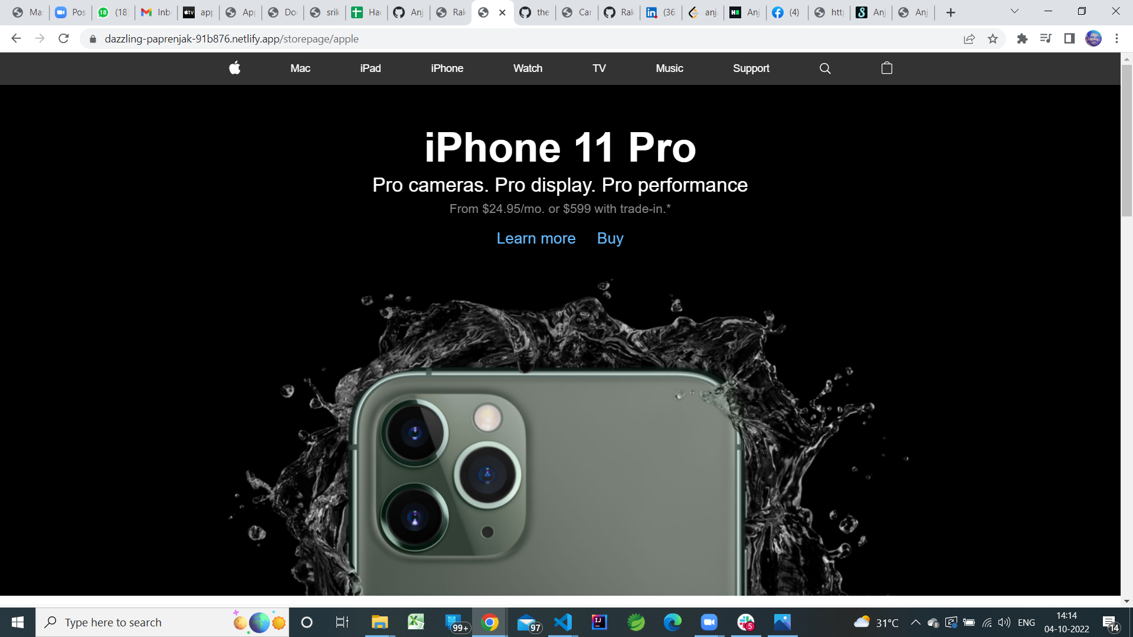Select the iPhone menu item in navbar

point(447,68)
